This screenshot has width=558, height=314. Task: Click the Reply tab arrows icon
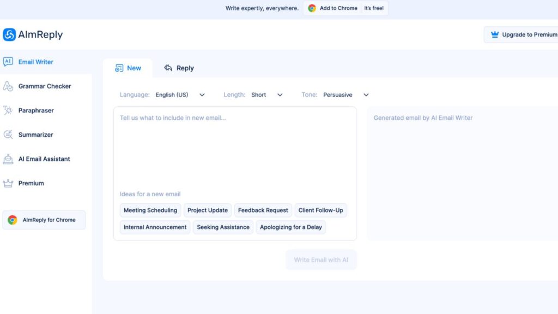pos(168,68)
